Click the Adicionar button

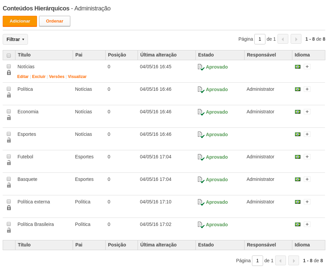tap(20, 21)
